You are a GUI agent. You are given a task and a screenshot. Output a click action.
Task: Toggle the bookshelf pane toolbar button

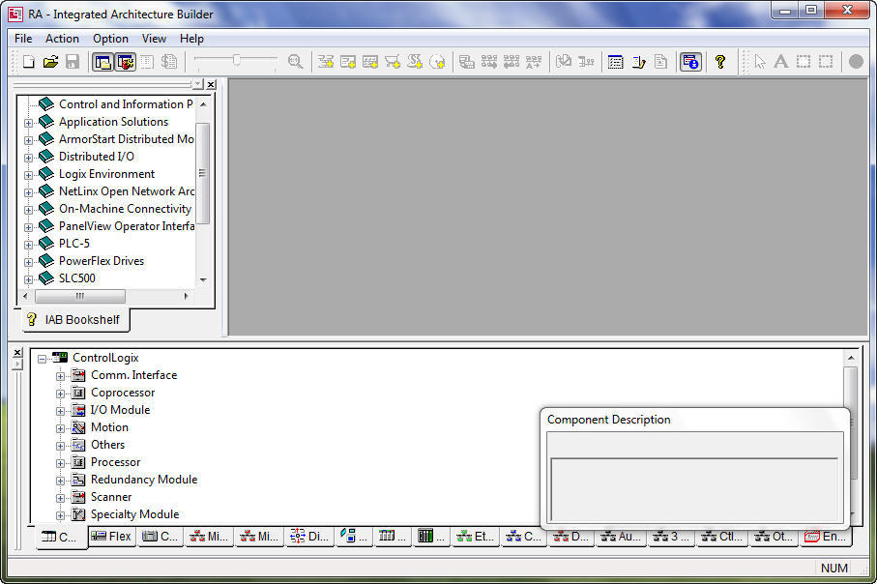point(102,62)
